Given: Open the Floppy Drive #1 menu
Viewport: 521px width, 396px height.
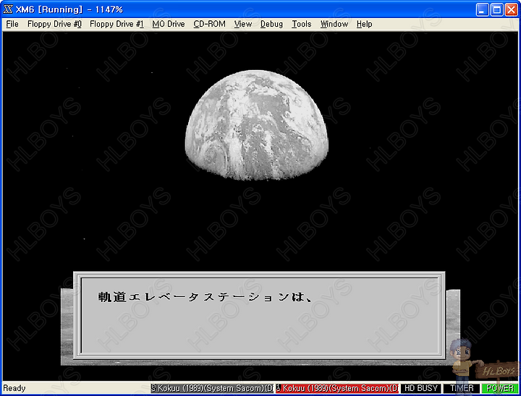Looking at the screenshot, I should pyautogui.click(x=117, y=24).
